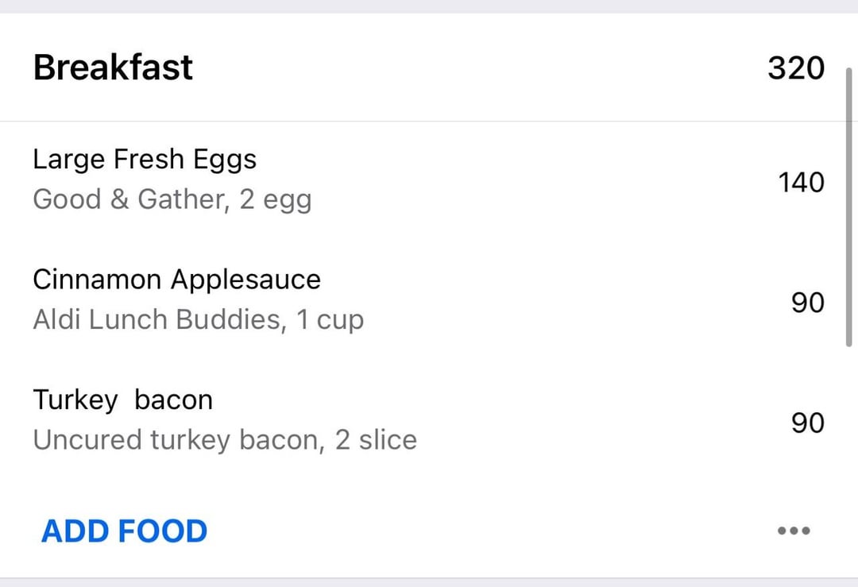The width and height of the screenshot is (858, 587).
Task: Open the Large Fresh Eggs entry
Action: point(429,181)
